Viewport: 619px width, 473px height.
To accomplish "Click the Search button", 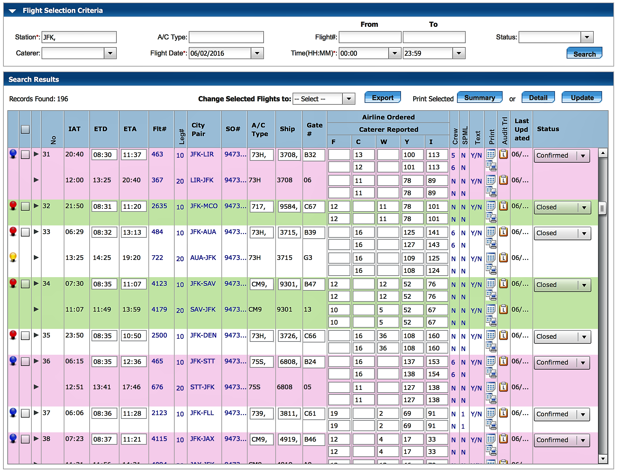I will pos(584,53).
